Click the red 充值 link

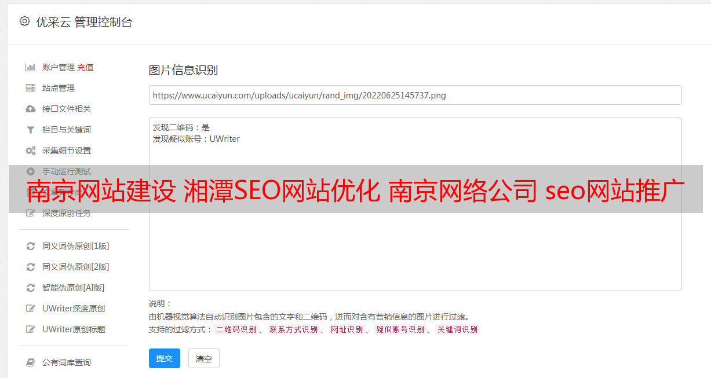[85, 67]
